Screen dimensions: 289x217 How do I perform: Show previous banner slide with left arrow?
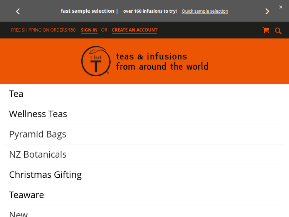point(18,12)
